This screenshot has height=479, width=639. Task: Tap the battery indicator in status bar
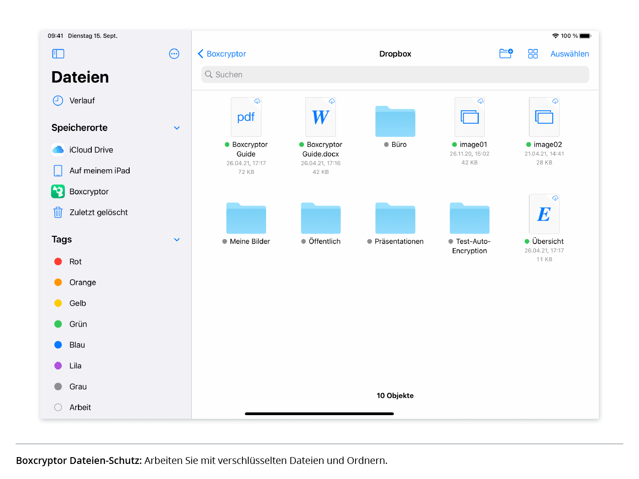(x=586, y=36)
